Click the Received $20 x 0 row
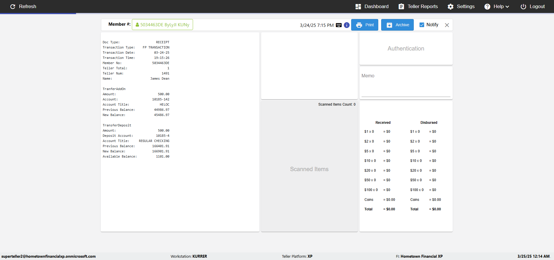Viewport: 554px width, 260px height. (377, 171)
